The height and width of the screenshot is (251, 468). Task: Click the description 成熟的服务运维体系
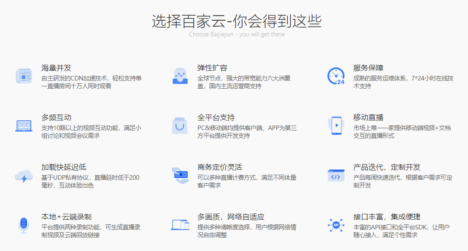[x=403, y=82]
